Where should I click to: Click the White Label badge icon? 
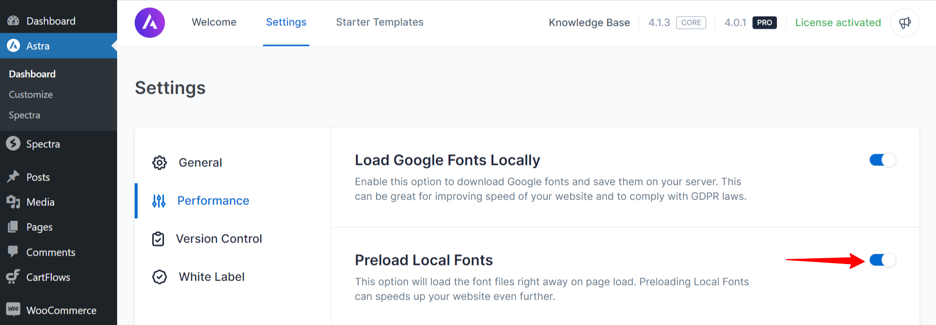click(160, 277)
